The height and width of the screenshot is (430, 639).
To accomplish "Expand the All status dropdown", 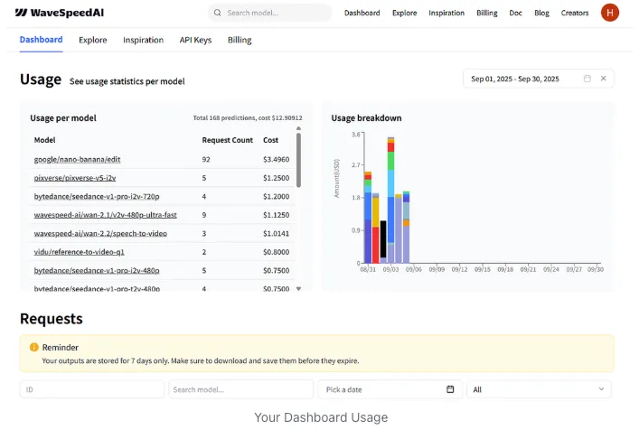I will (x=539, y=389).
